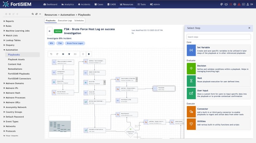Close the Select Step panel
The height and width of the screenshot is (143, 256).
(x=249, y=28)
